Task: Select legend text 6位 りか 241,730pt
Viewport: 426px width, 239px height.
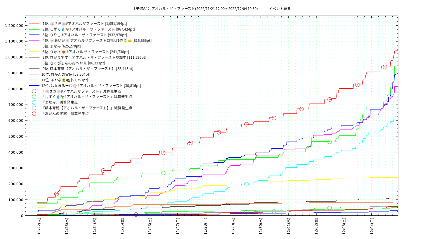Action: (x=86, y=52)
